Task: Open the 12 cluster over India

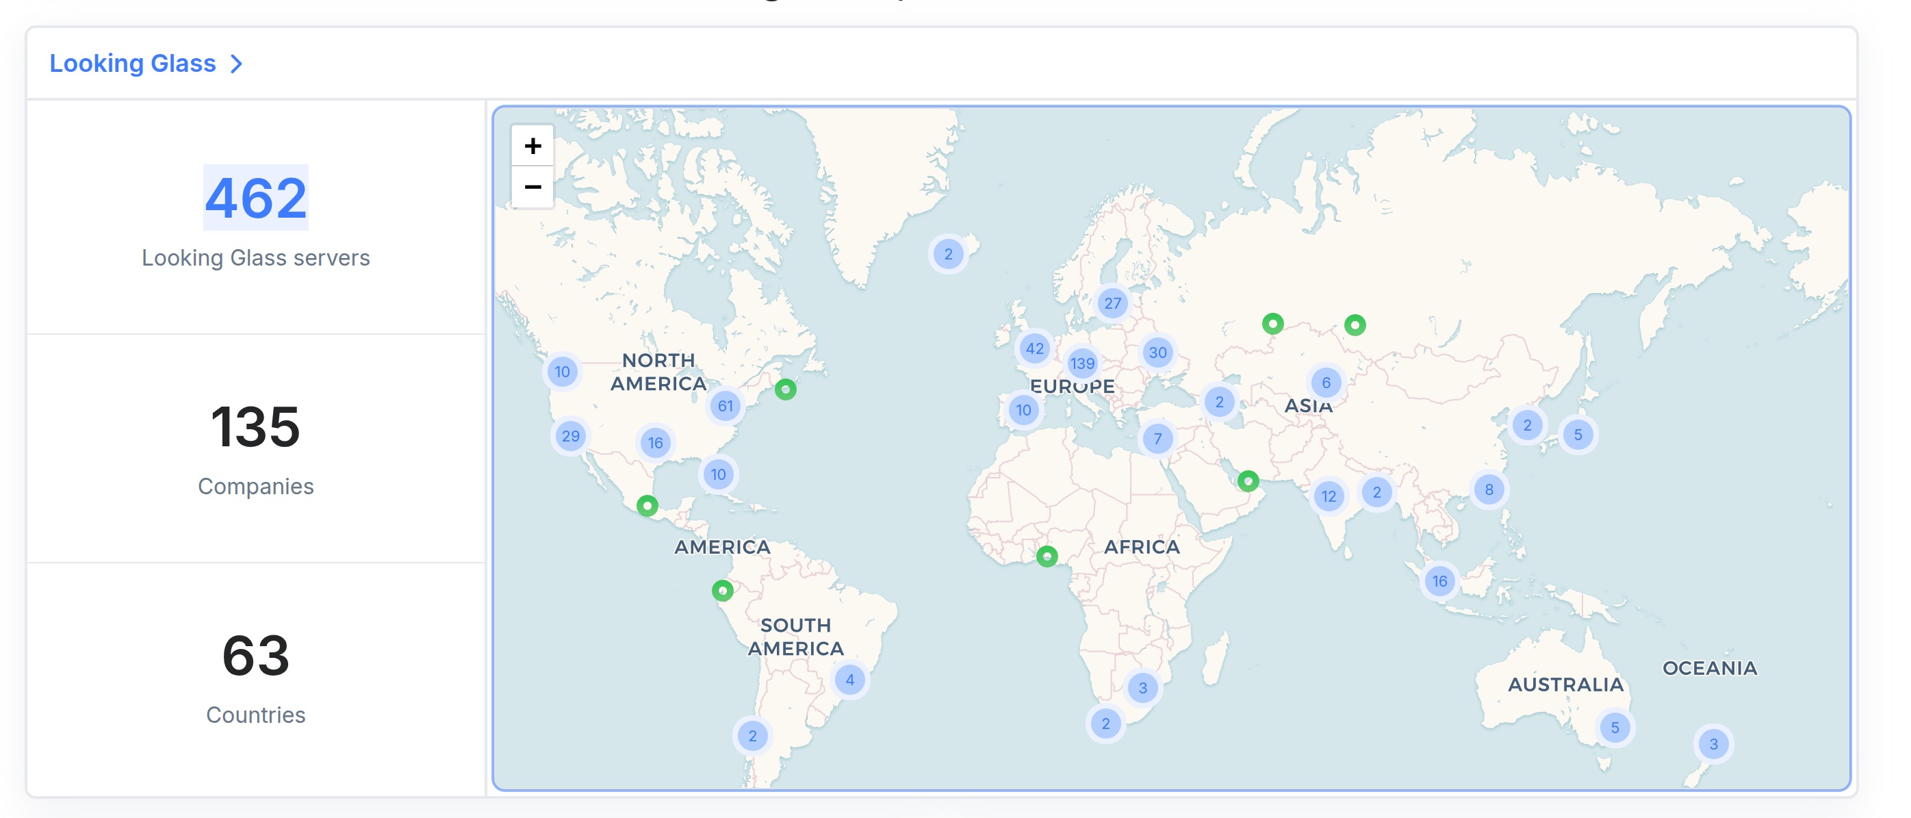Action: [1328, 496]
